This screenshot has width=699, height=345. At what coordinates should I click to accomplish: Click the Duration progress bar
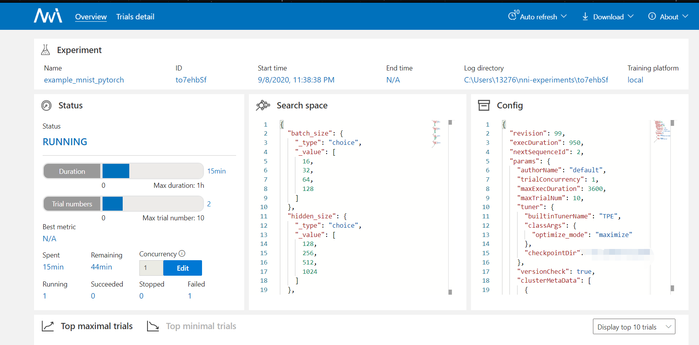pos(123,171)
